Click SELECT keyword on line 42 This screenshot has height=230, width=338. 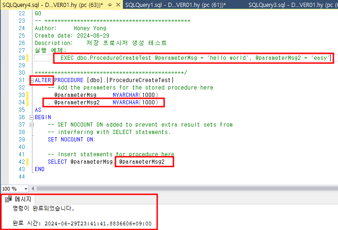(57, 162)
